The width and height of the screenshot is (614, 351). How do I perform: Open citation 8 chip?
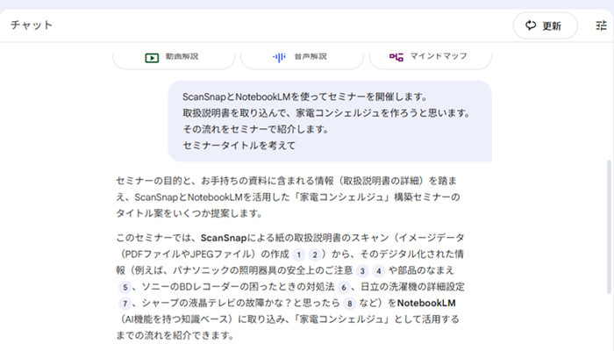(x=350, y=304)
